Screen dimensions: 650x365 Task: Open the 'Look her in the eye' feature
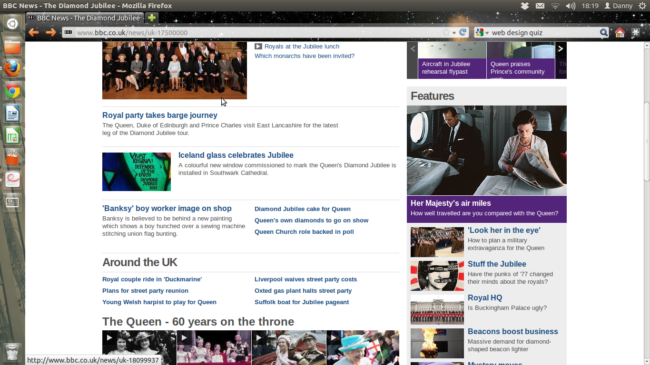click(x=504, y=230)
